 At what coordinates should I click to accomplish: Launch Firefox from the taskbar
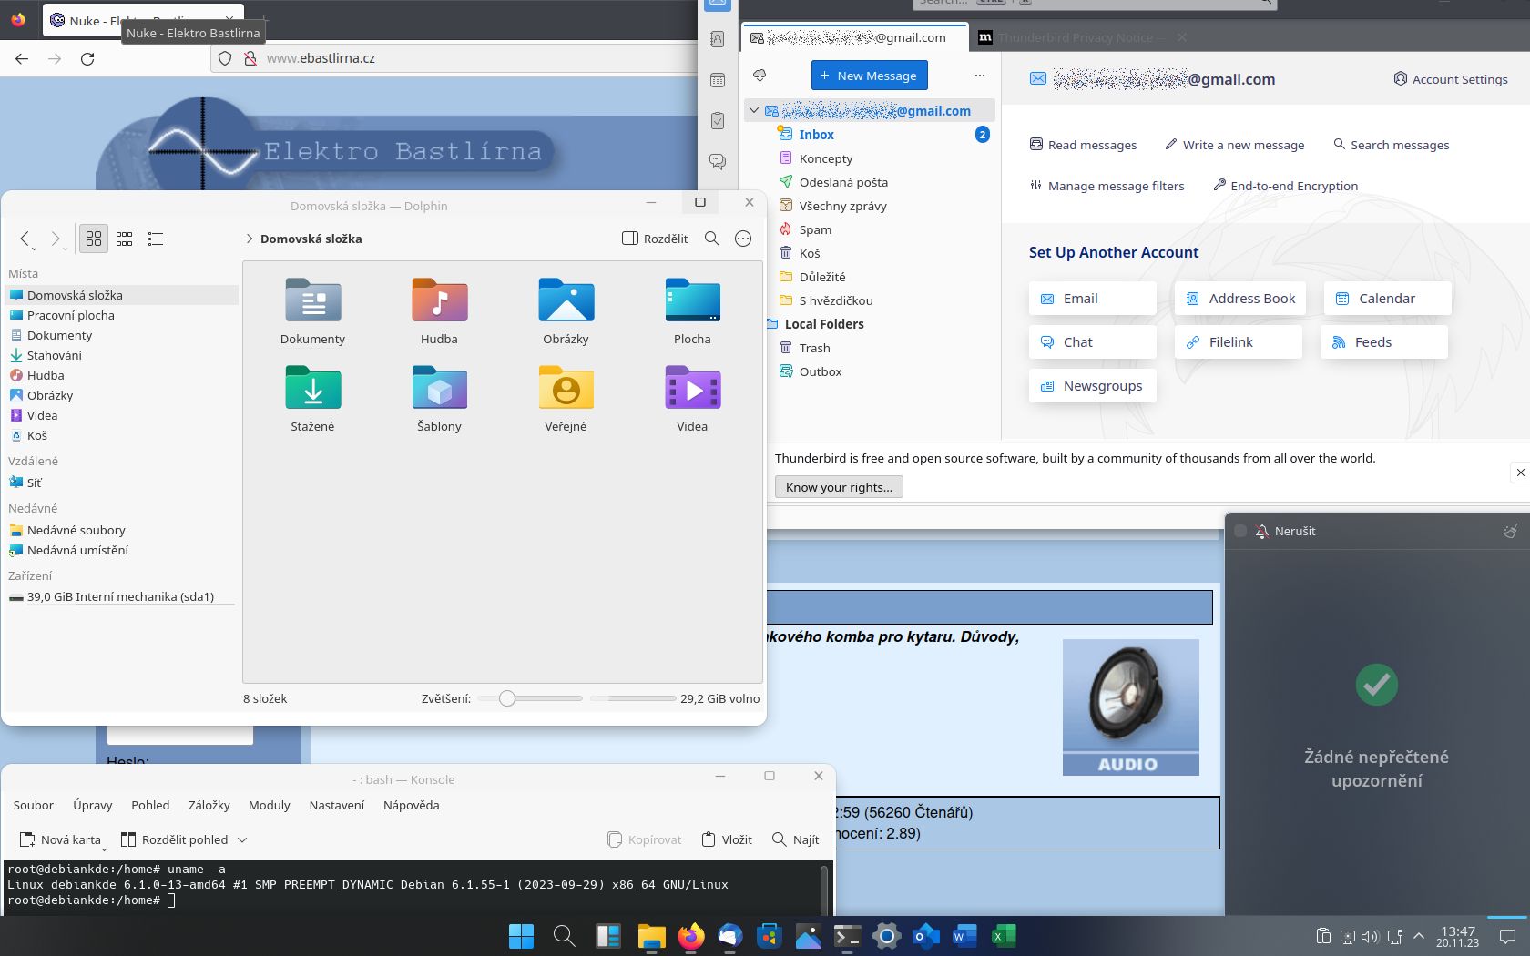click(x=691, y=936)
